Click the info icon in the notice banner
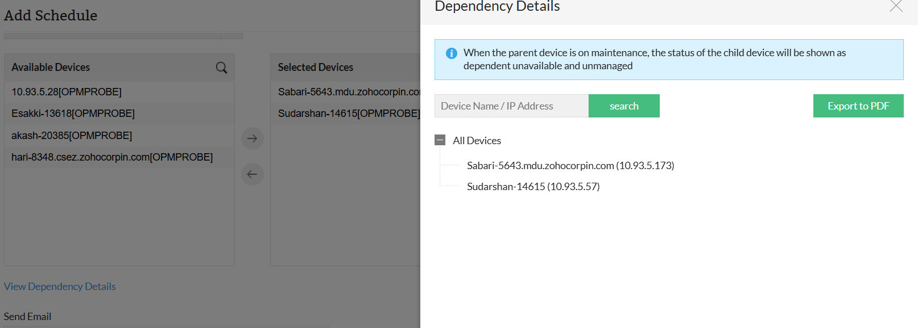The width and height of the screenshot is (918, 328). point(452,53)
